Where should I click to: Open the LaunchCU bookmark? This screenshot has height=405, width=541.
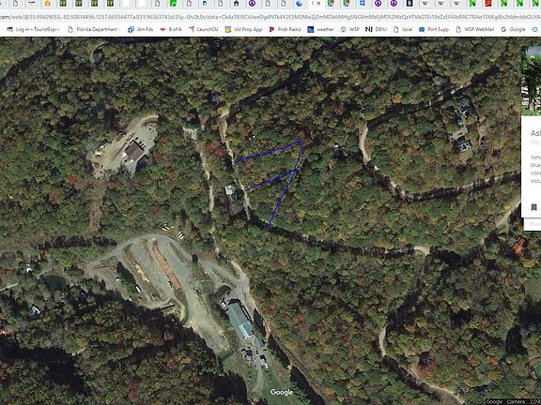coord(204,30)
